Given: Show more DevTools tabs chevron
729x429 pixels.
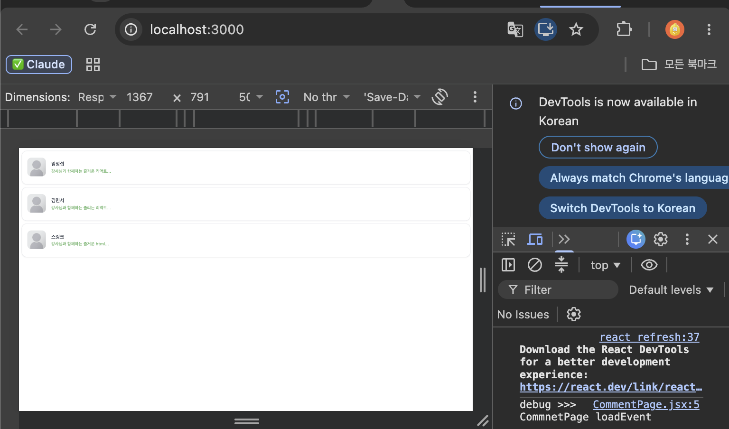Looking at the screenshot, I should point(564,239).
